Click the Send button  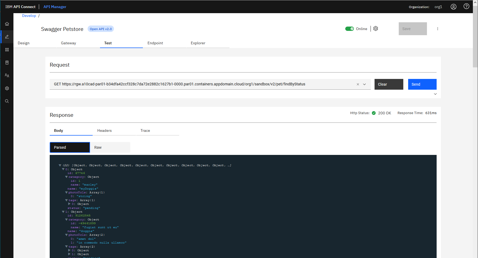point(422,84)
